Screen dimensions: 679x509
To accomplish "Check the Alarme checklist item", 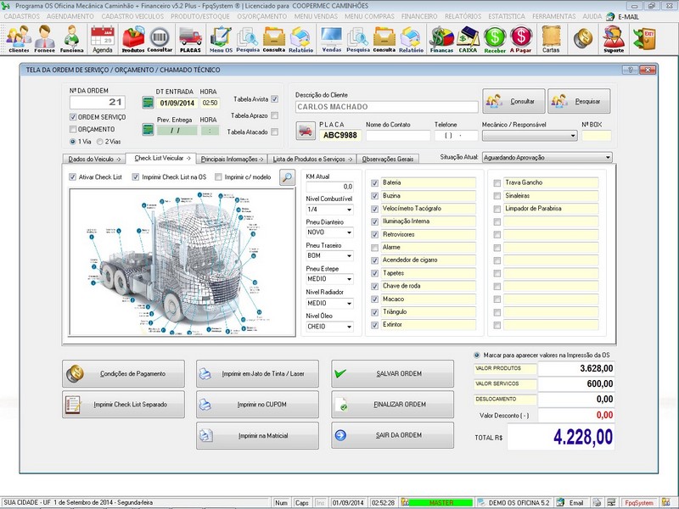I will 376,247.
